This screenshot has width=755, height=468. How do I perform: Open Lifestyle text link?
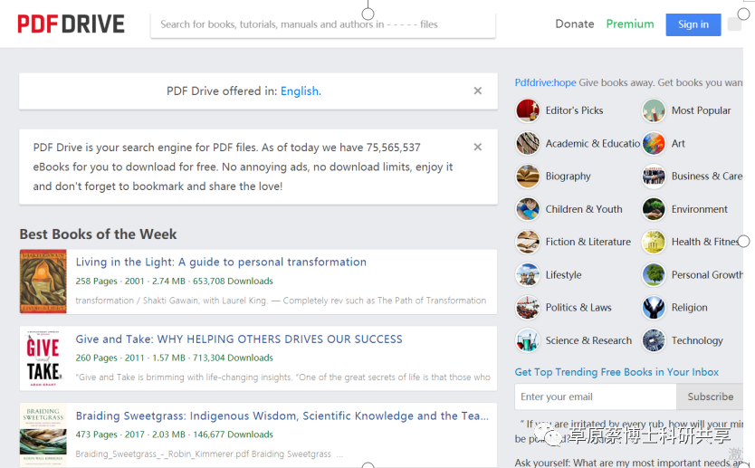tap(563, 275)
